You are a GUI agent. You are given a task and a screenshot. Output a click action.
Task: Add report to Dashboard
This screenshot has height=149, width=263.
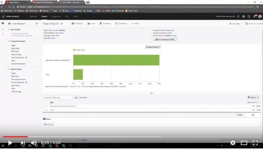(x=121, y=24)
